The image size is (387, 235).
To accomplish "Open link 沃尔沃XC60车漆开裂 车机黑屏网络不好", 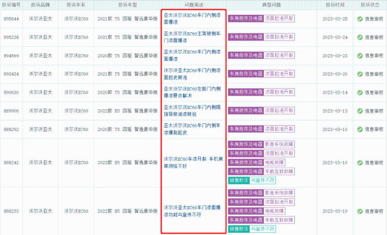I will tap(193, 162).
